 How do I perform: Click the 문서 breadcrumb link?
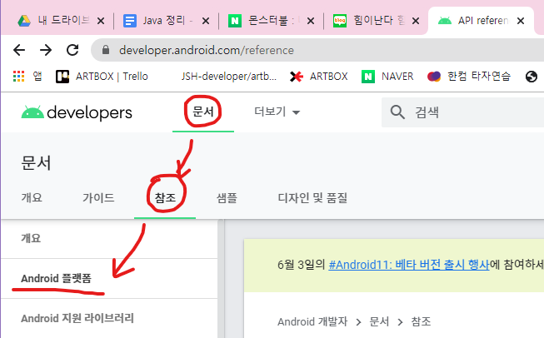click(x=379, y=321)
